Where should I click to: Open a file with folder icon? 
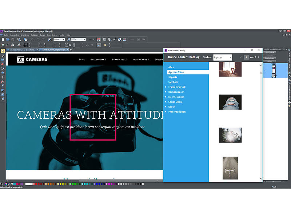coord(8,39)
